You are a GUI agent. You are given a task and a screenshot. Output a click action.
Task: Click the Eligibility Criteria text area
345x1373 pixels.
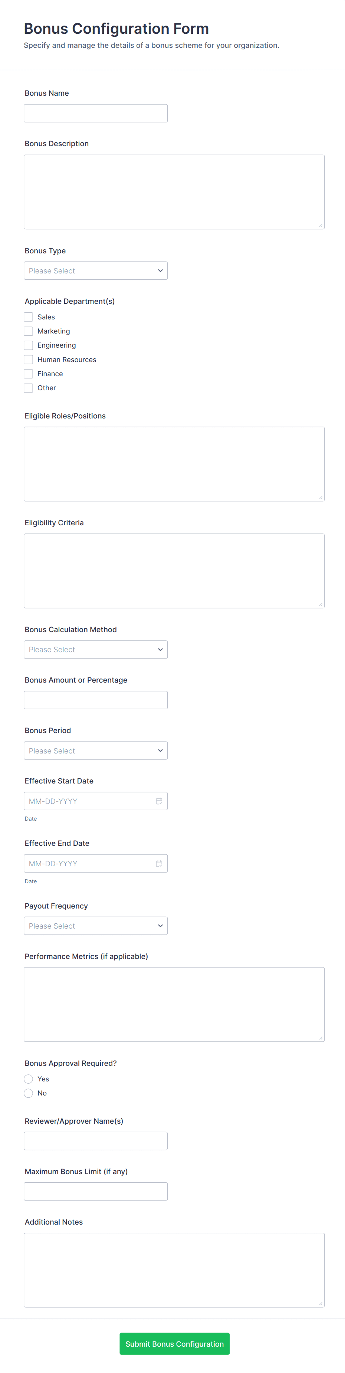[174, 571]
